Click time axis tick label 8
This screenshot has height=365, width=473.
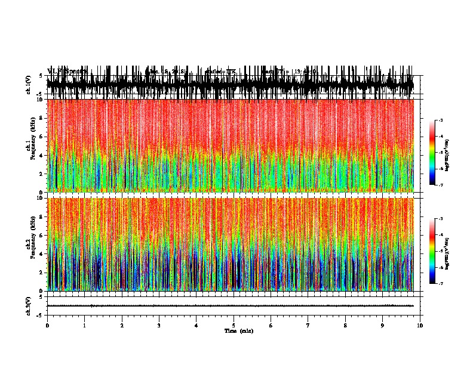click(345, 326)
